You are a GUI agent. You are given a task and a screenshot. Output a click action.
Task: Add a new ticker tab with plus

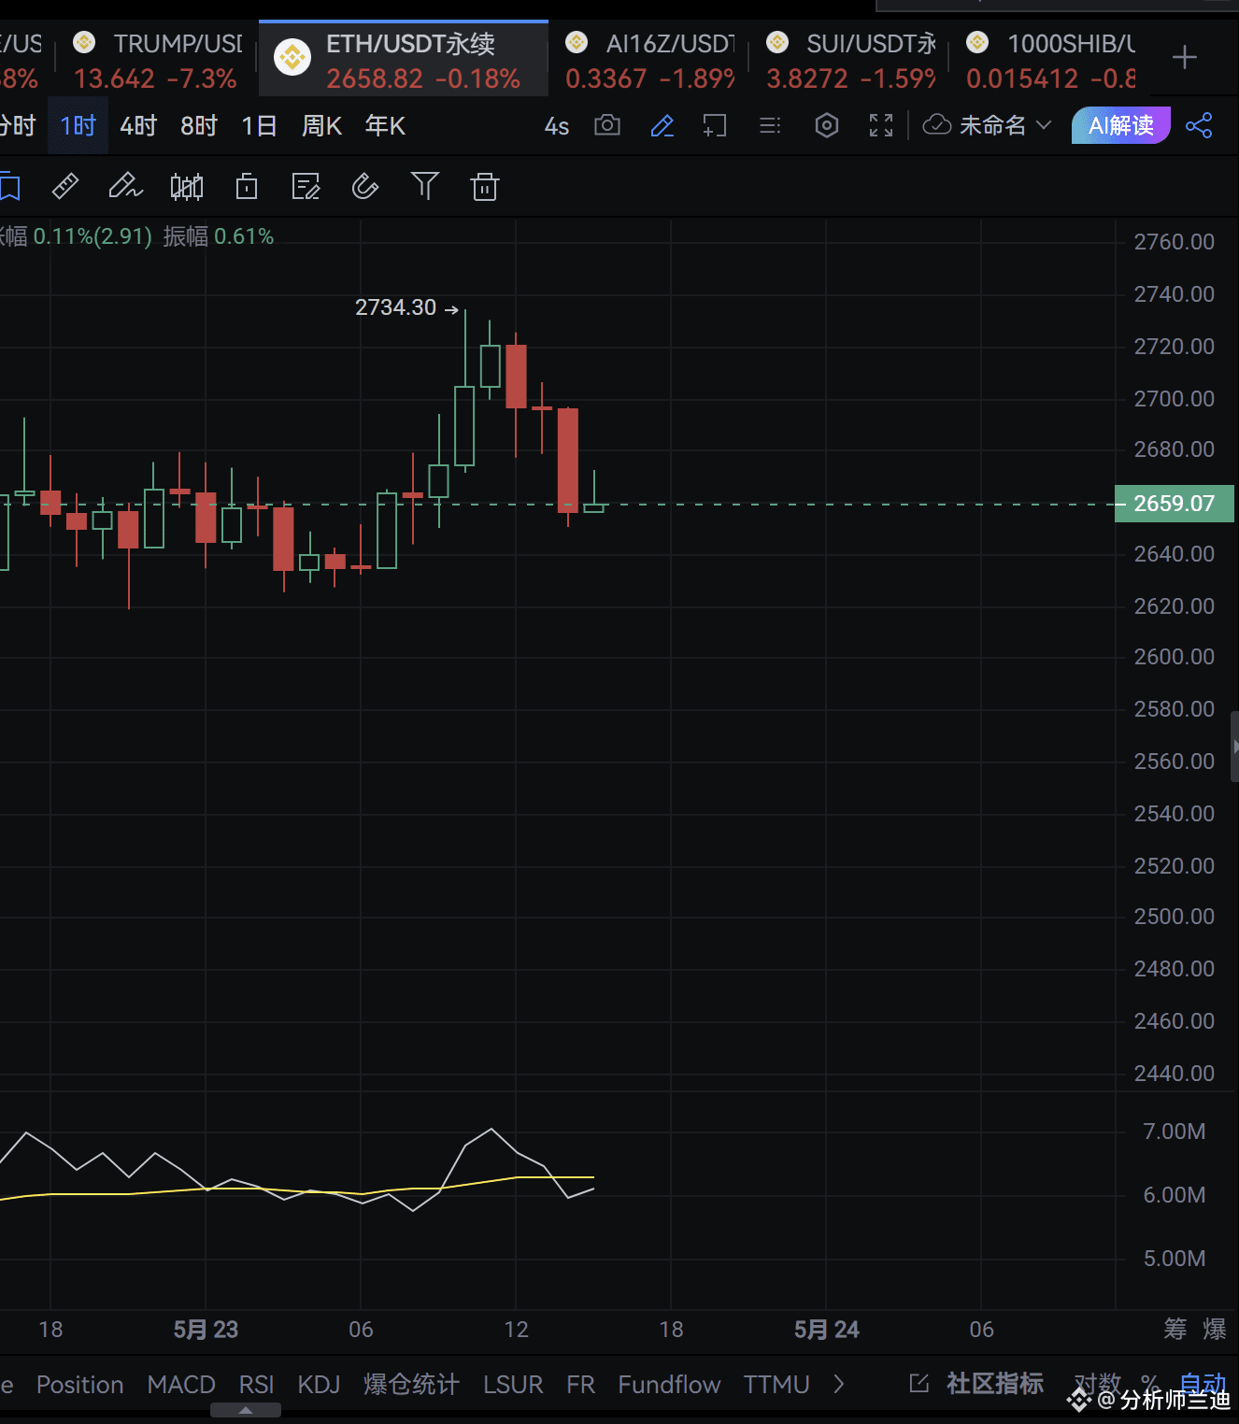(x=1185, y=58)
